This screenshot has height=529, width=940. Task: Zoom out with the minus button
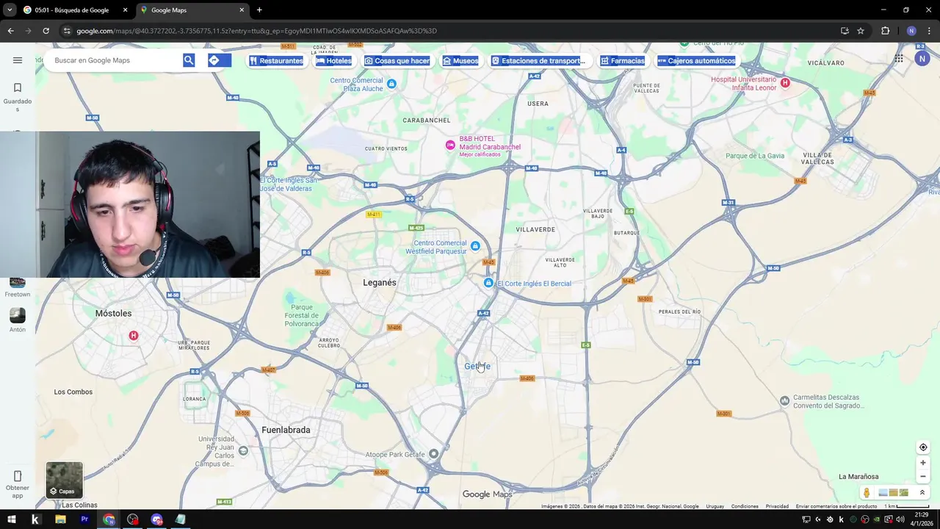pos(923,476)
